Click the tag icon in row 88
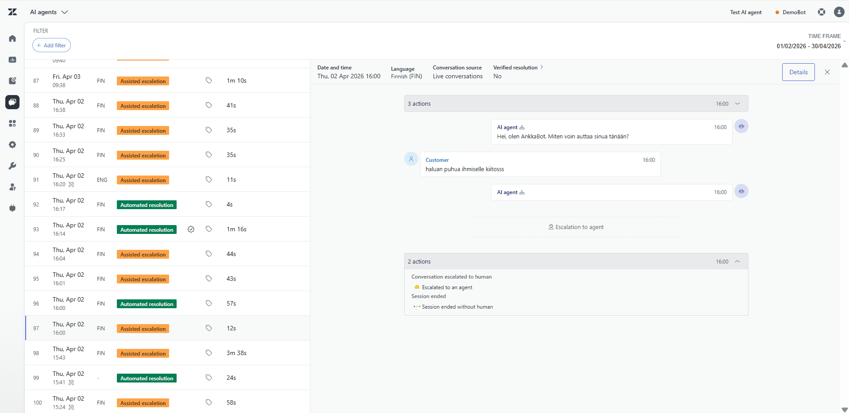 pyautogui.click(x=208, y=105)
